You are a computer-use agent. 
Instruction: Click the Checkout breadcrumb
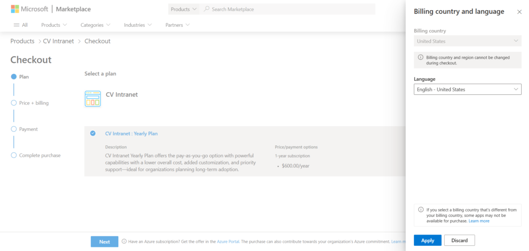pos(97,41)
